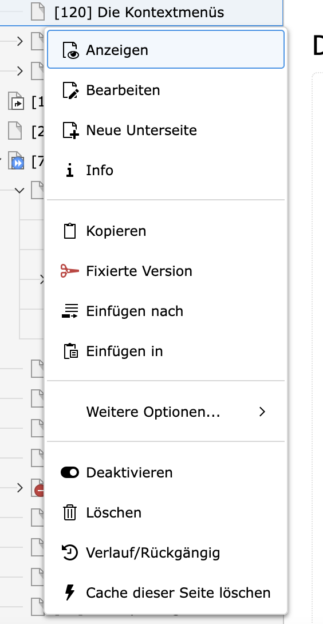Expand the Weitere Optionen submenu arrow

(x=262, y=412)
